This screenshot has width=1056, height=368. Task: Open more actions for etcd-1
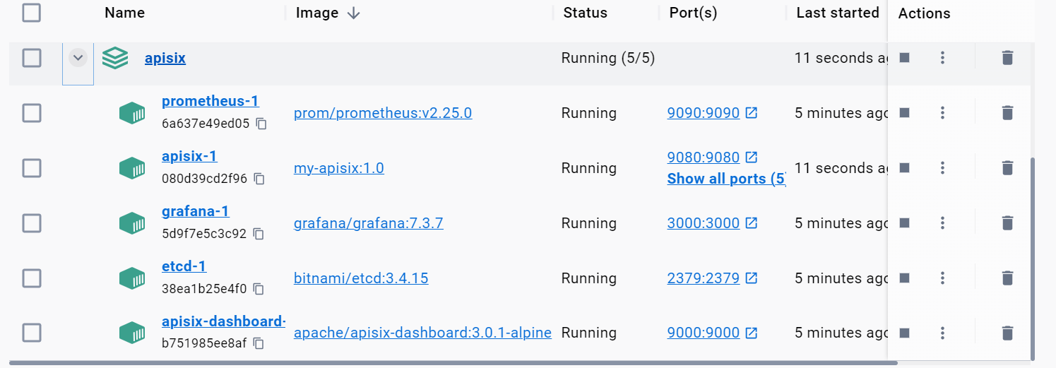coord(942,278)
